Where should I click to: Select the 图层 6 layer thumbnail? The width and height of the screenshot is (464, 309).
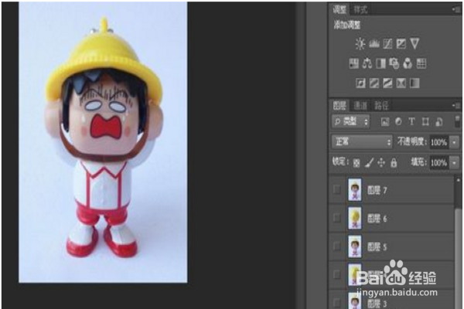355,218
